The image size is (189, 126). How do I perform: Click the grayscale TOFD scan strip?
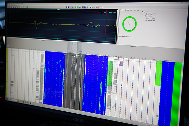pos(74,81)
